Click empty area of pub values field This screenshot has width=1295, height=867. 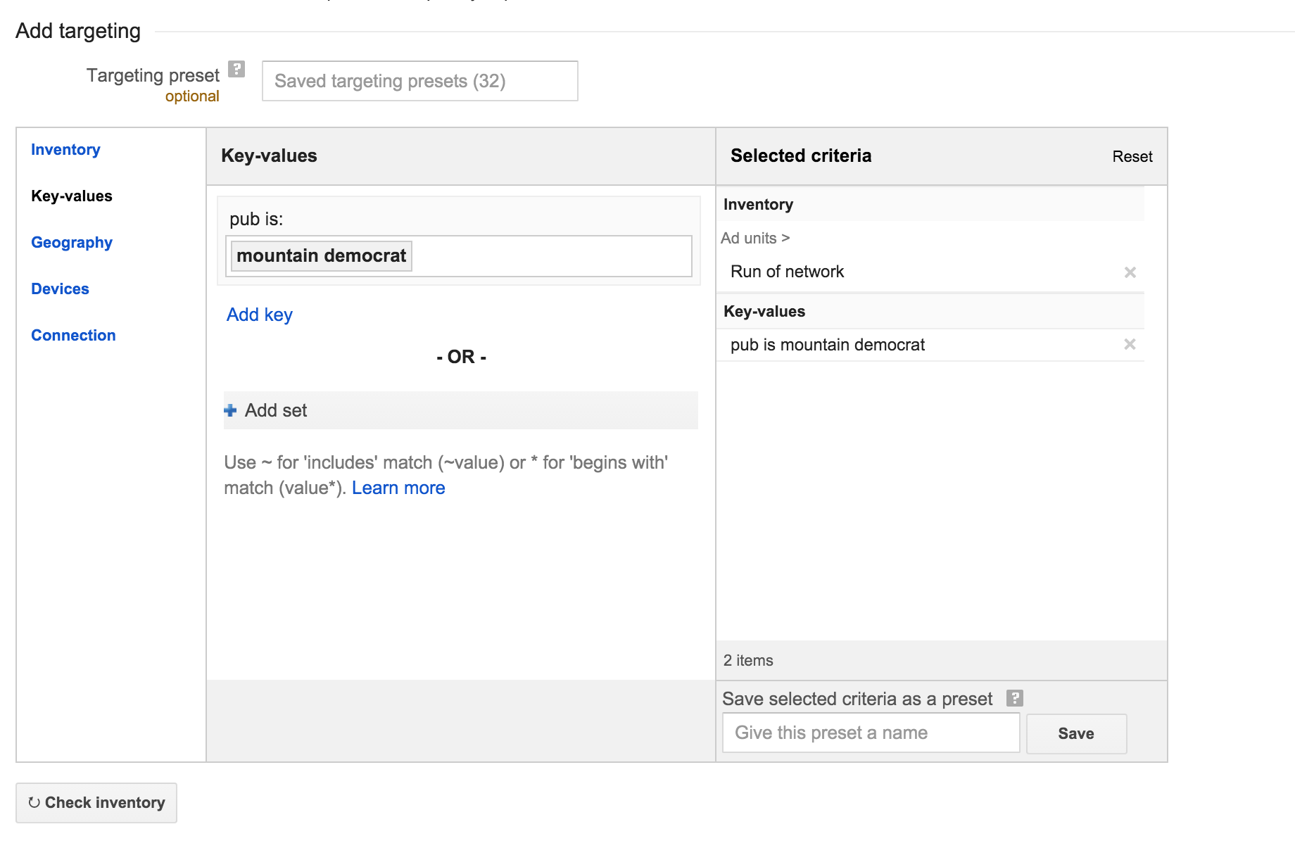[x=549, y=256]
